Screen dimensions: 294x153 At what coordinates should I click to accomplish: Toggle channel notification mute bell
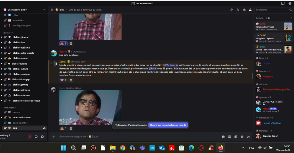click(x=238, y=10)
